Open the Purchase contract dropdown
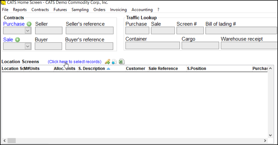Viewport: 278px width, 145px height. point(28,31)
